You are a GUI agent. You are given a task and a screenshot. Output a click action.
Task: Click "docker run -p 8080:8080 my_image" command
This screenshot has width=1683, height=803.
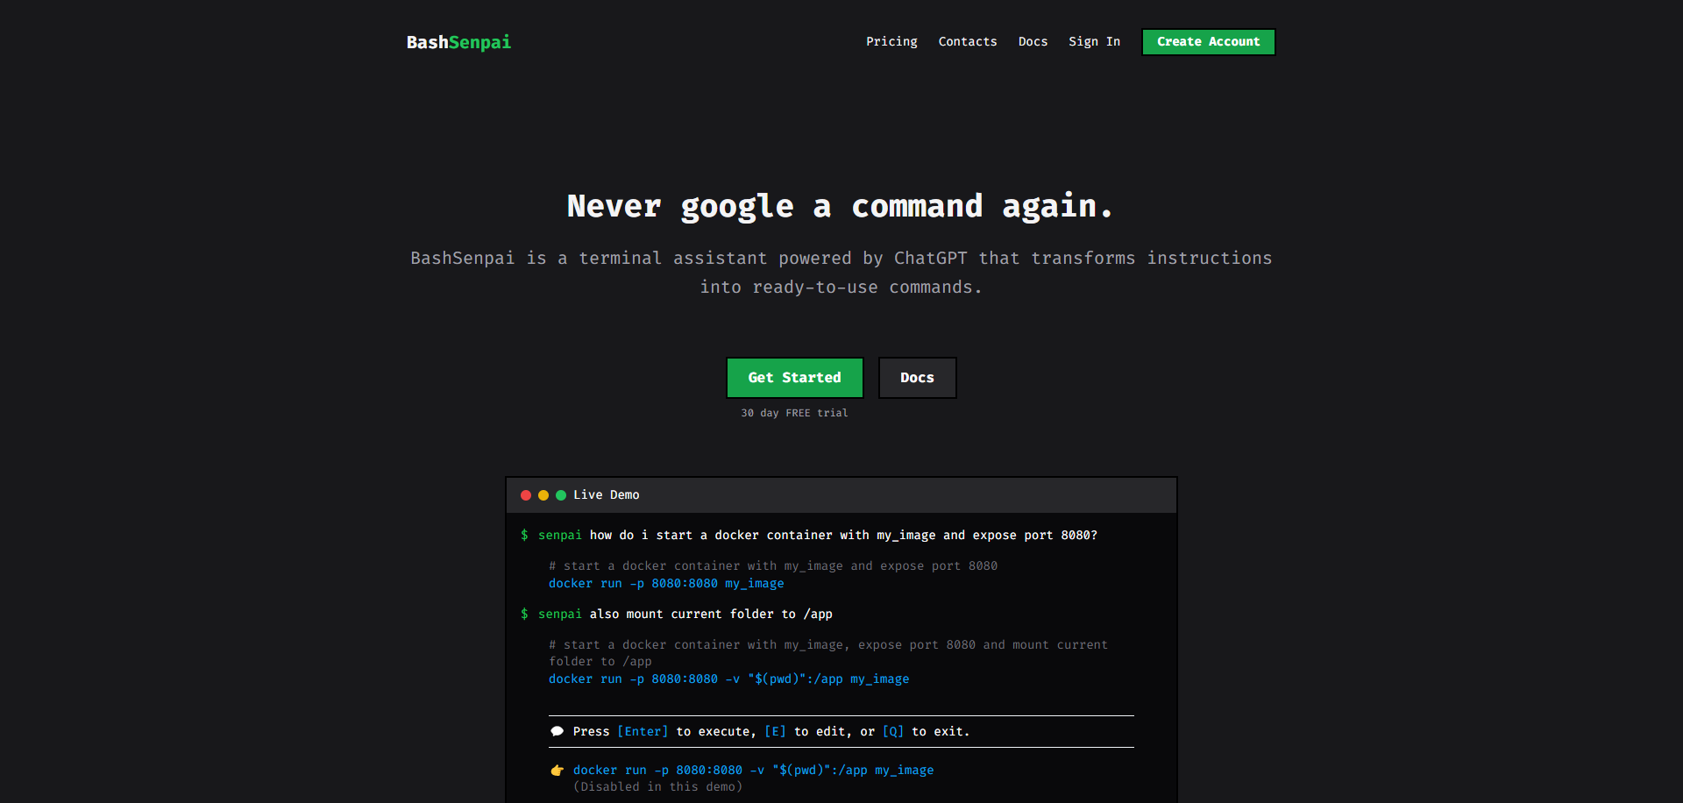[x=666, y=583]
